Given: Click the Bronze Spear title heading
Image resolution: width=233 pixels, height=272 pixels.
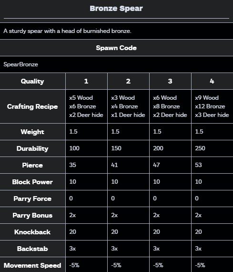Looking at the screenshot, I should [116, 9].
